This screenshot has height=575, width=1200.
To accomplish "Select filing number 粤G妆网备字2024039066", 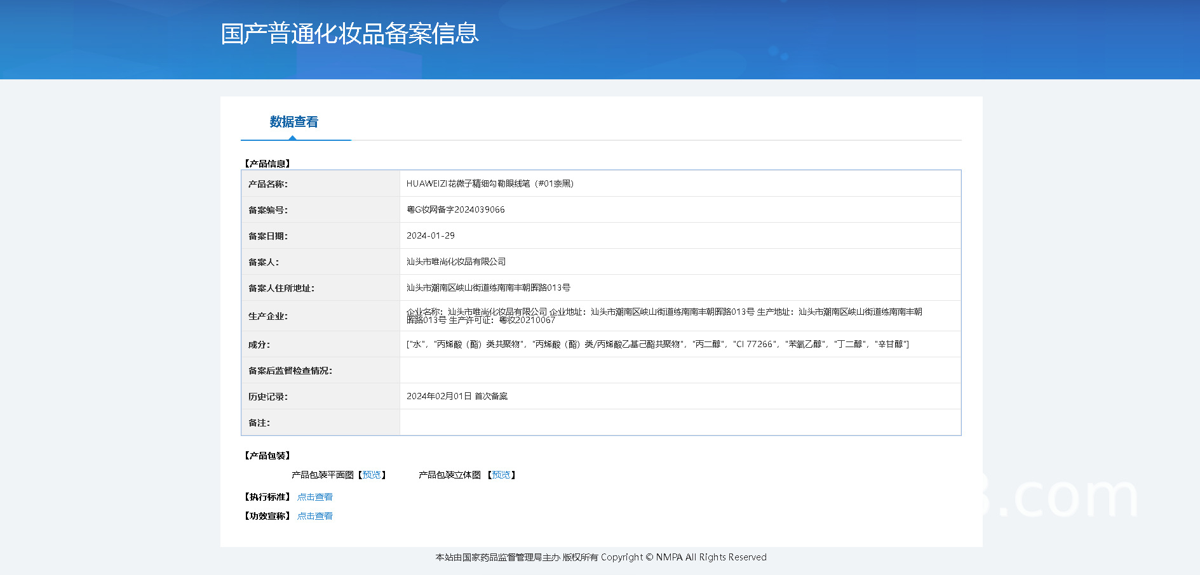I will [x=455, y=209].
